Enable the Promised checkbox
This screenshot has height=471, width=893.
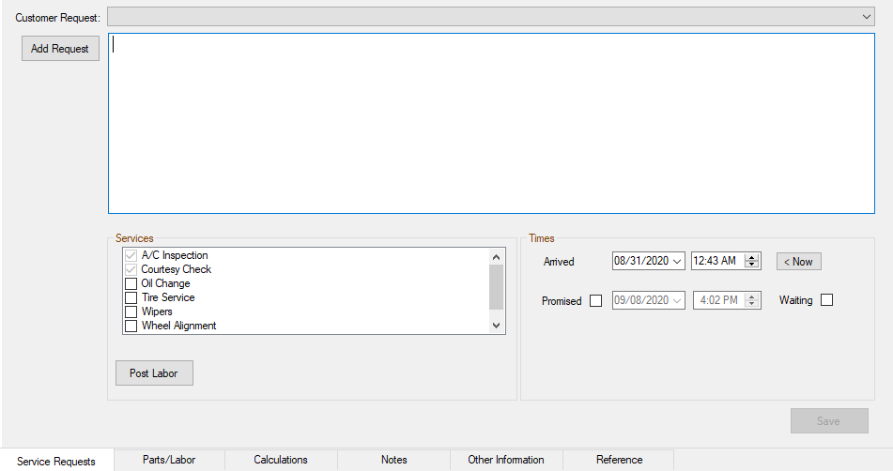(595, 301)
